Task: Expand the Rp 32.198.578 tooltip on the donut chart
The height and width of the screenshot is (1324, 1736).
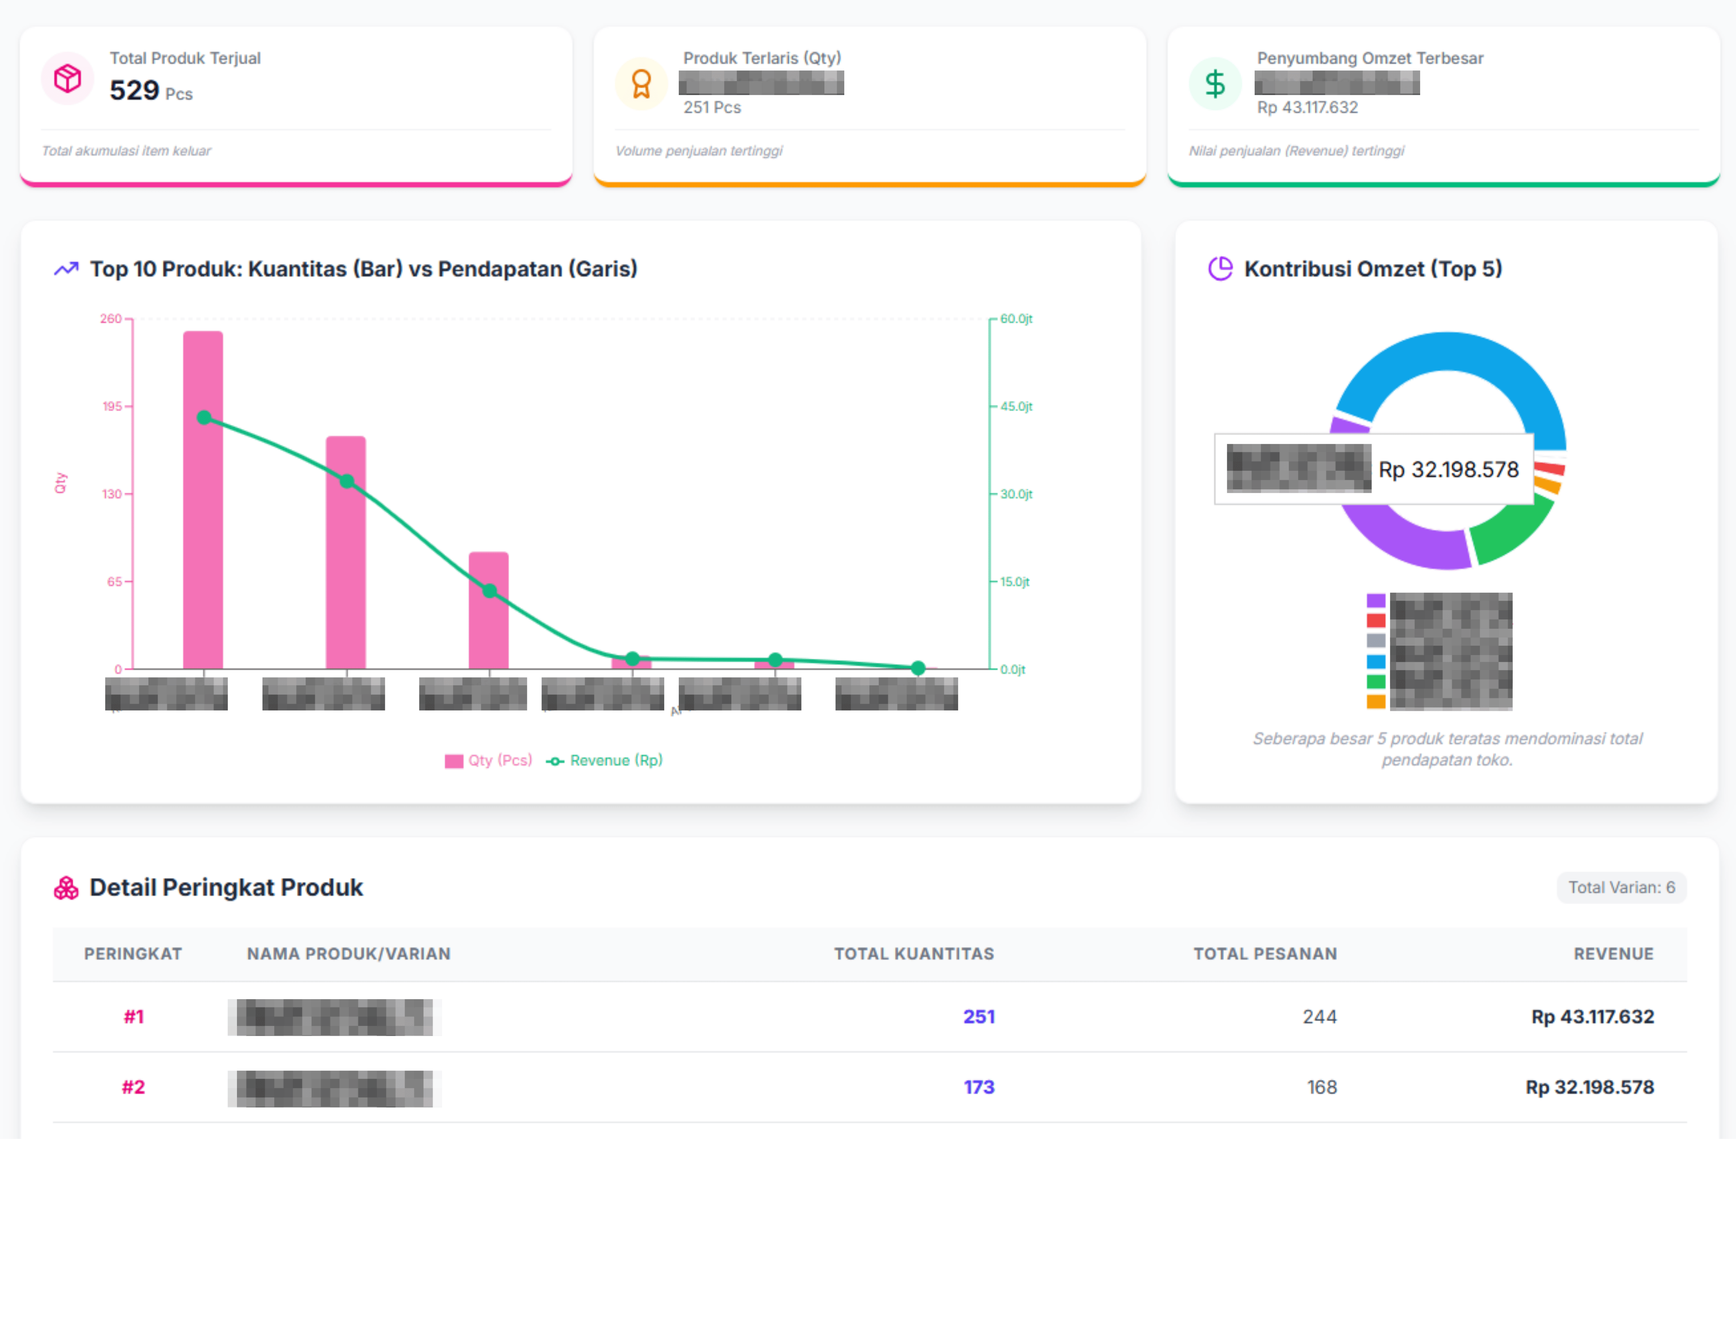Action: point(1374,470)
